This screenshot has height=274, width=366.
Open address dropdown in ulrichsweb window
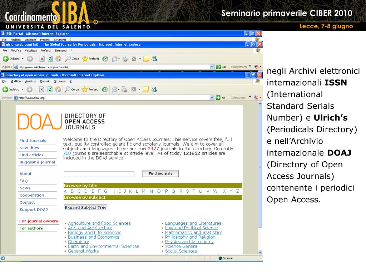pyautogui.click(x=212, y=67)
